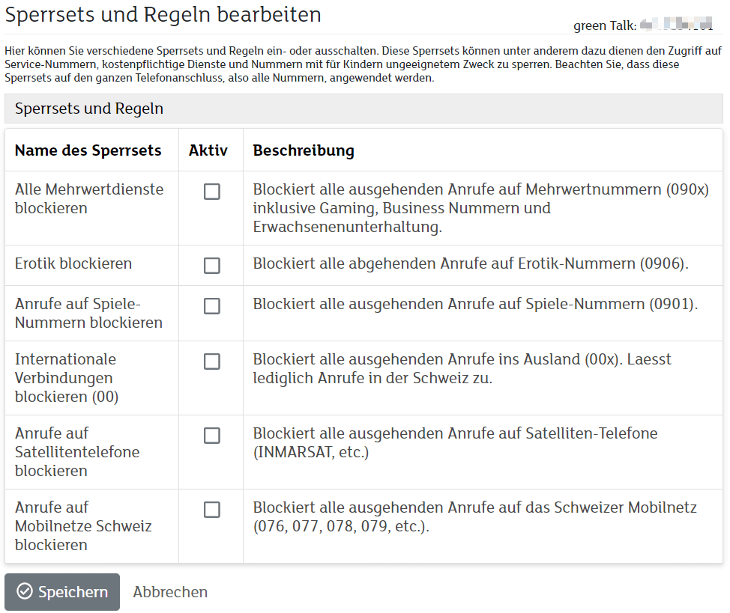The image size is (730, 613).
Task: Click the description about Mehrwertnummern (090x)
Action: 480,207
